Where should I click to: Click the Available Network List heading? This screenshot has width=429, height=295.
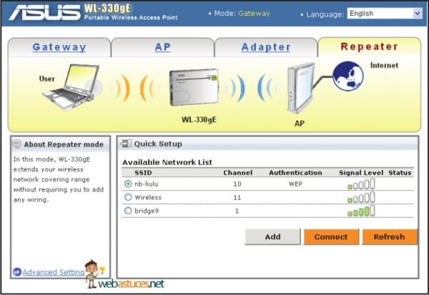pyautogui.click(x=167, y=162)
